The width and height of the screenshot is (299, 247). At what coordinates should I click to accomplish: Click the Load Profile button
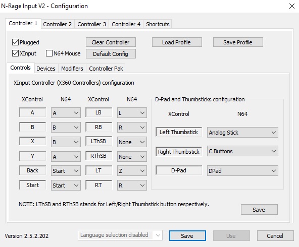click(x=177, y=42)
